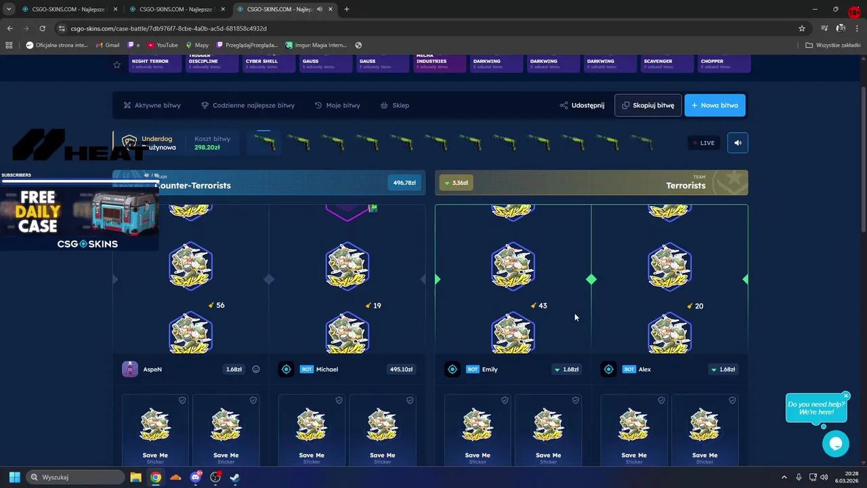Open the live chat support bubble

point(835,444)
